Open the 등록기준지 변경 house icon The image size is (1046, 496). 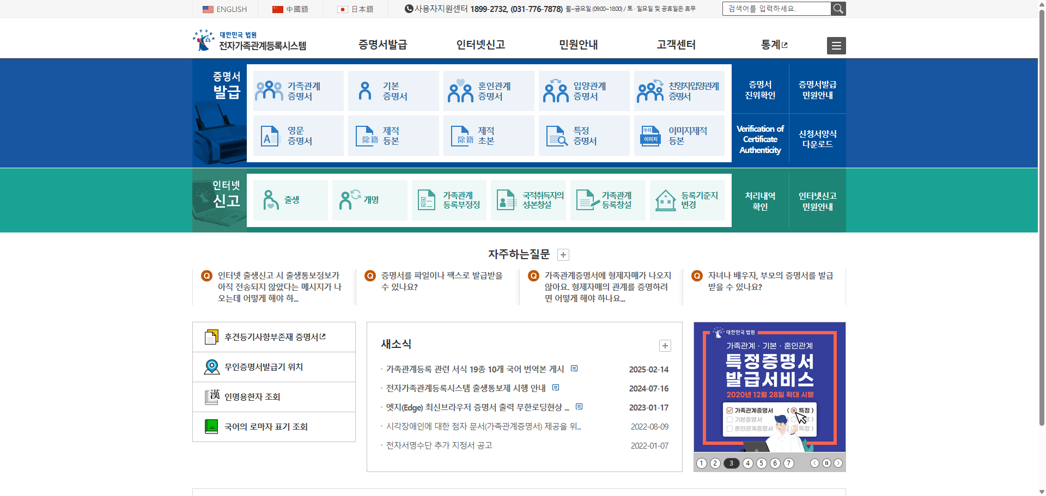[666, 200]
